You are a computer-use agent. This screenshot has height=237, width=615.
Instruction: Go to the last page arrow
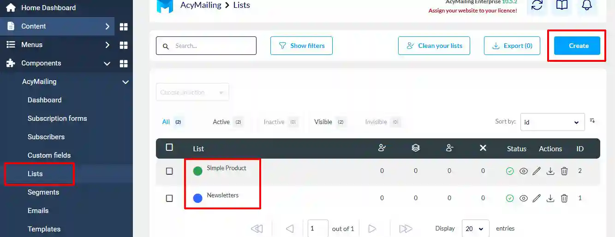point(406,229)
